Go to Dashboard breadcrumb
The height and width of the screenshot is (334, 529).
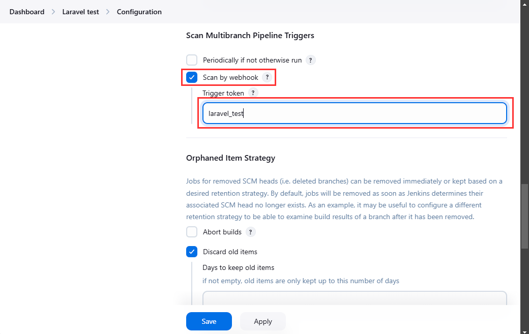pyautogui.click(x=27, y=12)
